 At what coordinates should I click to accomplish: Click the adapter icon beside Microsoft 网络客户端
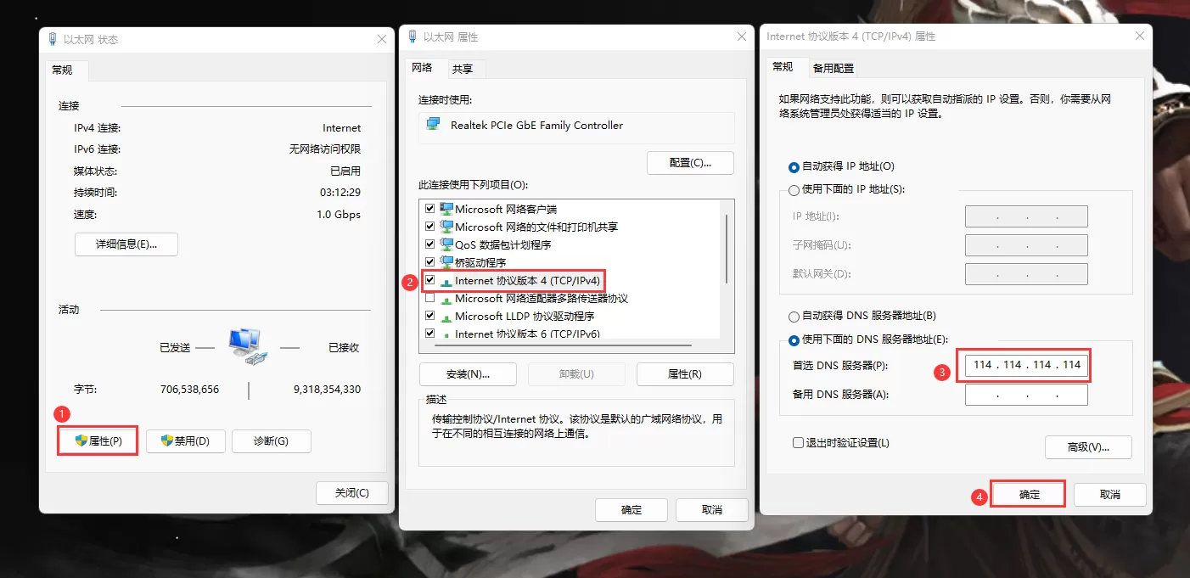click(x=445, y=209)
